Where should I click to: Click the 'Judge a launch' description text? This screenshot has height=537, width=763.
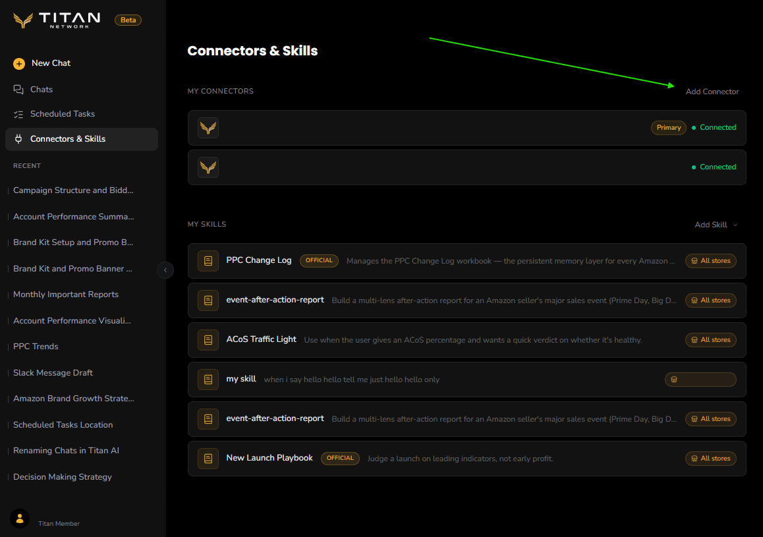461,459
